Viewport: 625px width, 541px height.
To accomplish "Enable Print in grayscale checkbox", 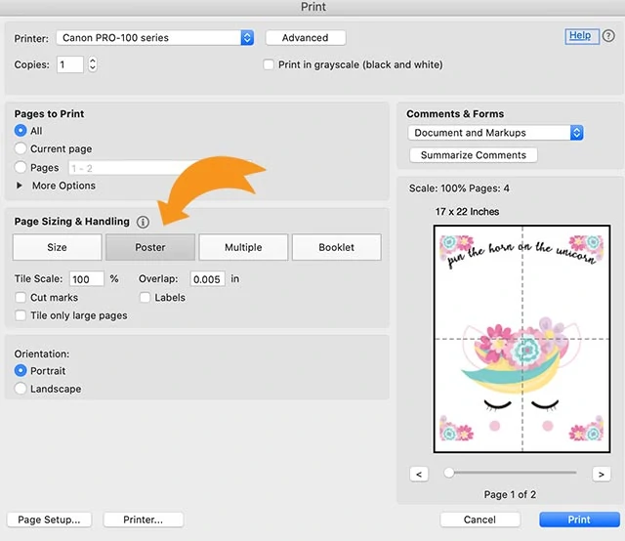I will pyautogui.click(x=269, y=64).
